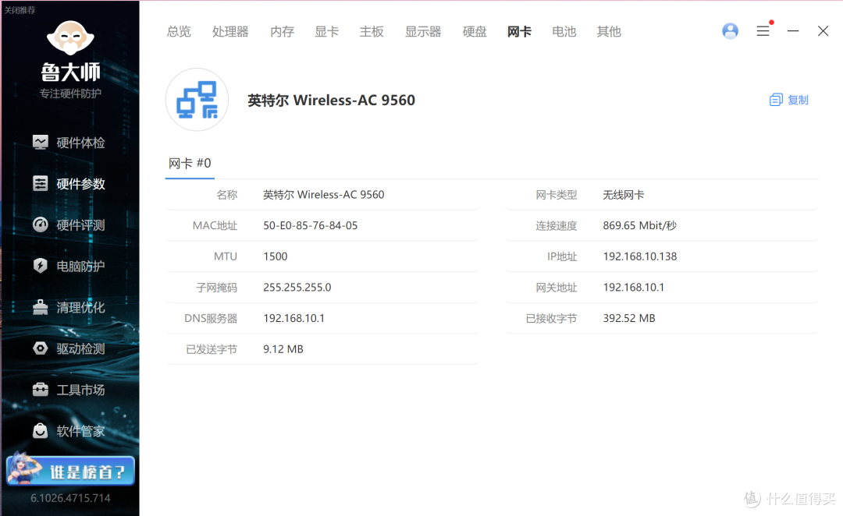Click the network adapter icon
Image resolution: width=843 pixels, height=516 pixels.
pos(197,100)
